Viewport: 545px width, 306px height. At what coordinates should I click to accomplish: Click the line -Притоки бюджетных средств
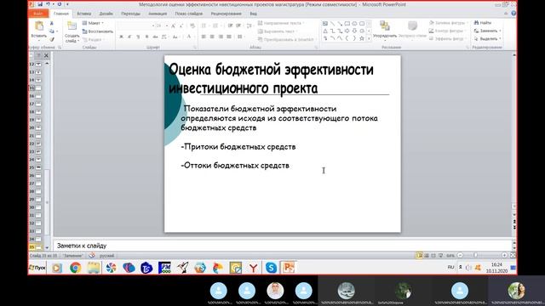click(238, 147)
